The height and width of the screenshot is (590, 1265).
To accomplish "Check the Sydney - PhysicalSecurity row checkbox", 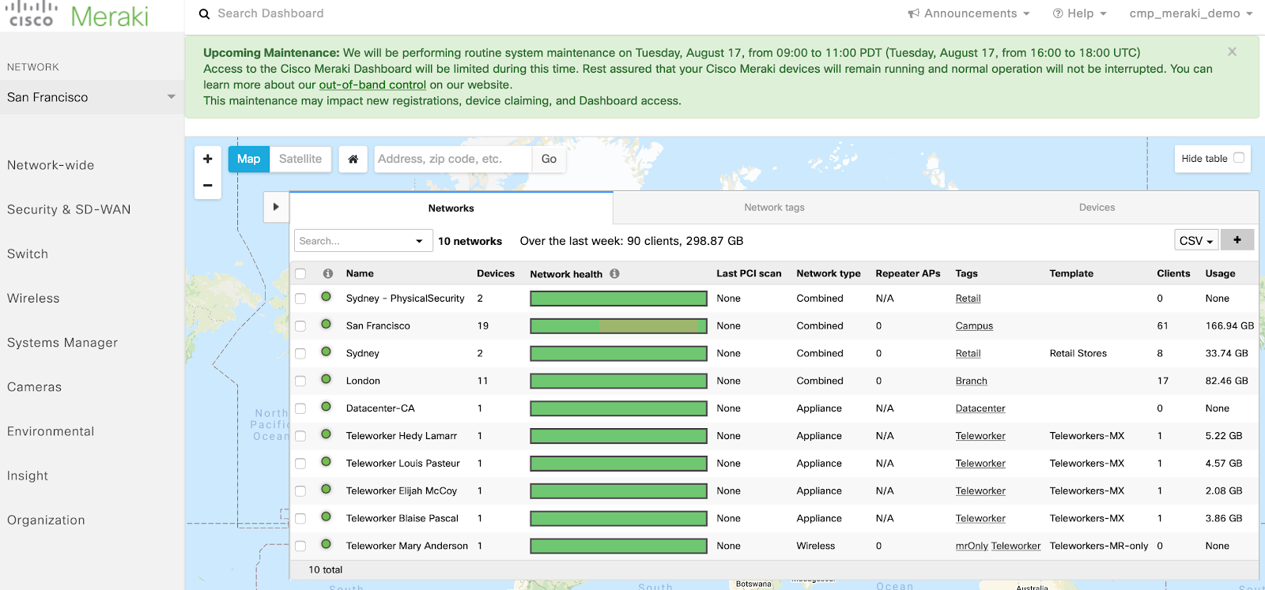I will pos(300,299).
